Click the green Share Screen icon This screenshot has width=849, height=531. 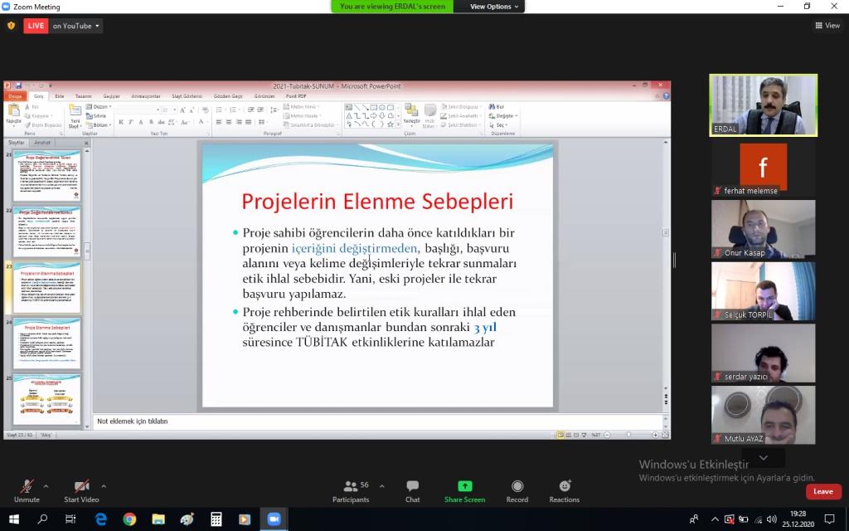(x=464, y=487)
